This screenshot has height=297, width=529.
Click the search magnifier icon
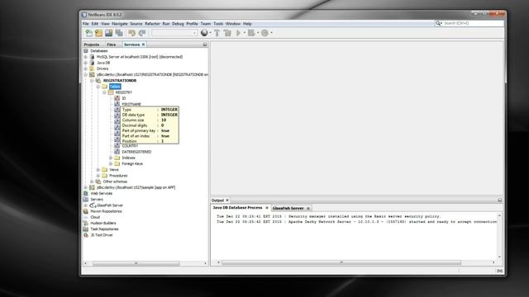point(438,23)
